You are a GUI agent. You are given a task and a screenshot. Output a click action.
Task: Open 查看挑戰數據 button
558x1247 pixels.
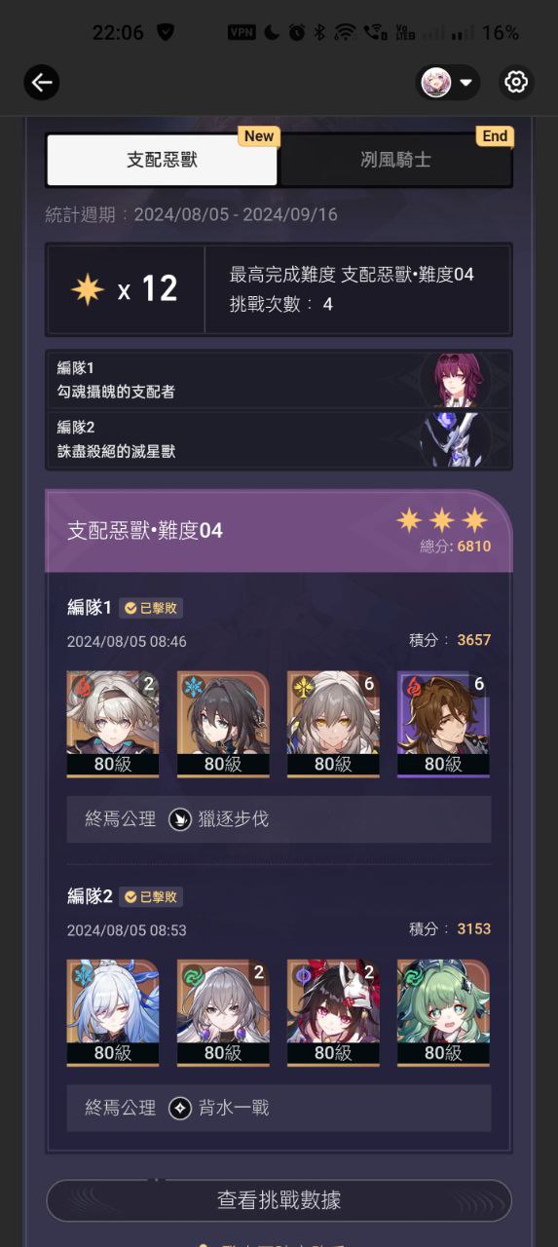[x=279, y=1200]
